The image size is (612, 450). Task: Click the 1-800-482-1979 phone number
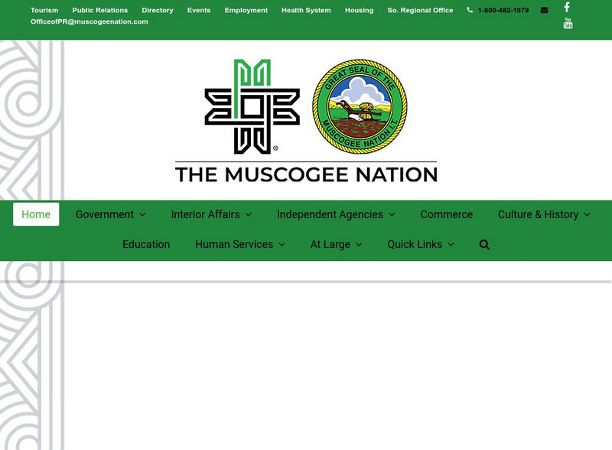click(503, 10)
